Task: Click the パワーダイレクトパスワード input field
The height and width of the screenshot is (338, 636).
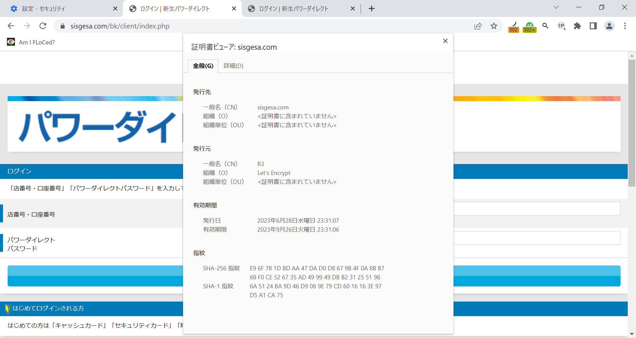Action: (537, 238)
